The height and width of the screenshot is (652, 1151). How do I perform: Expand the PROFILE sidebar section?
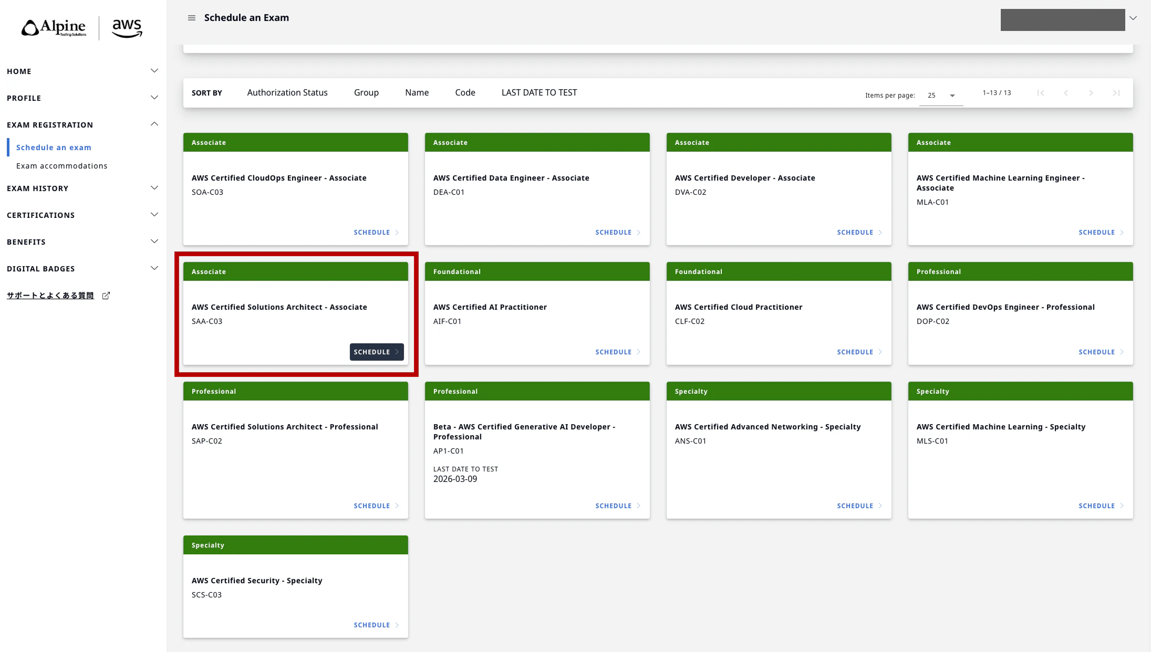pos(82,98)
